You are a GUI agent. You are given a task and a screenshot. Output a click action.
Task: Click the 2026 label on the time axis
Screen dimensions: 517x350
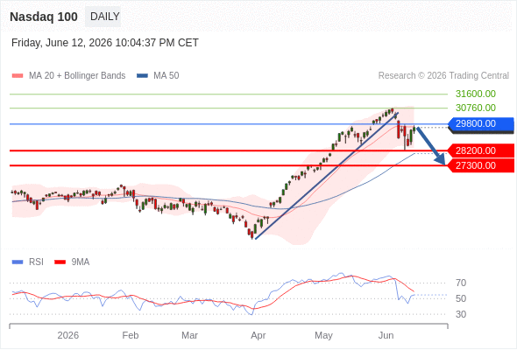68,335
